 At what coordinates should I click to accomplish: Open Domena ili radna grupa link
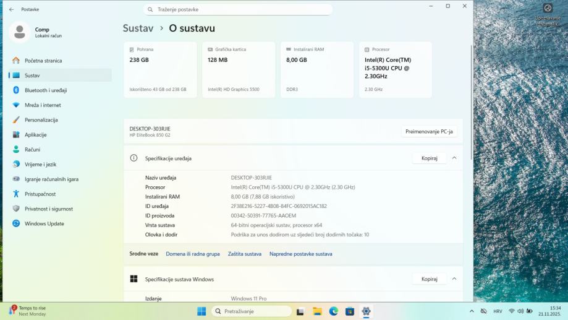pyautogui.click(x=193, y=254)
